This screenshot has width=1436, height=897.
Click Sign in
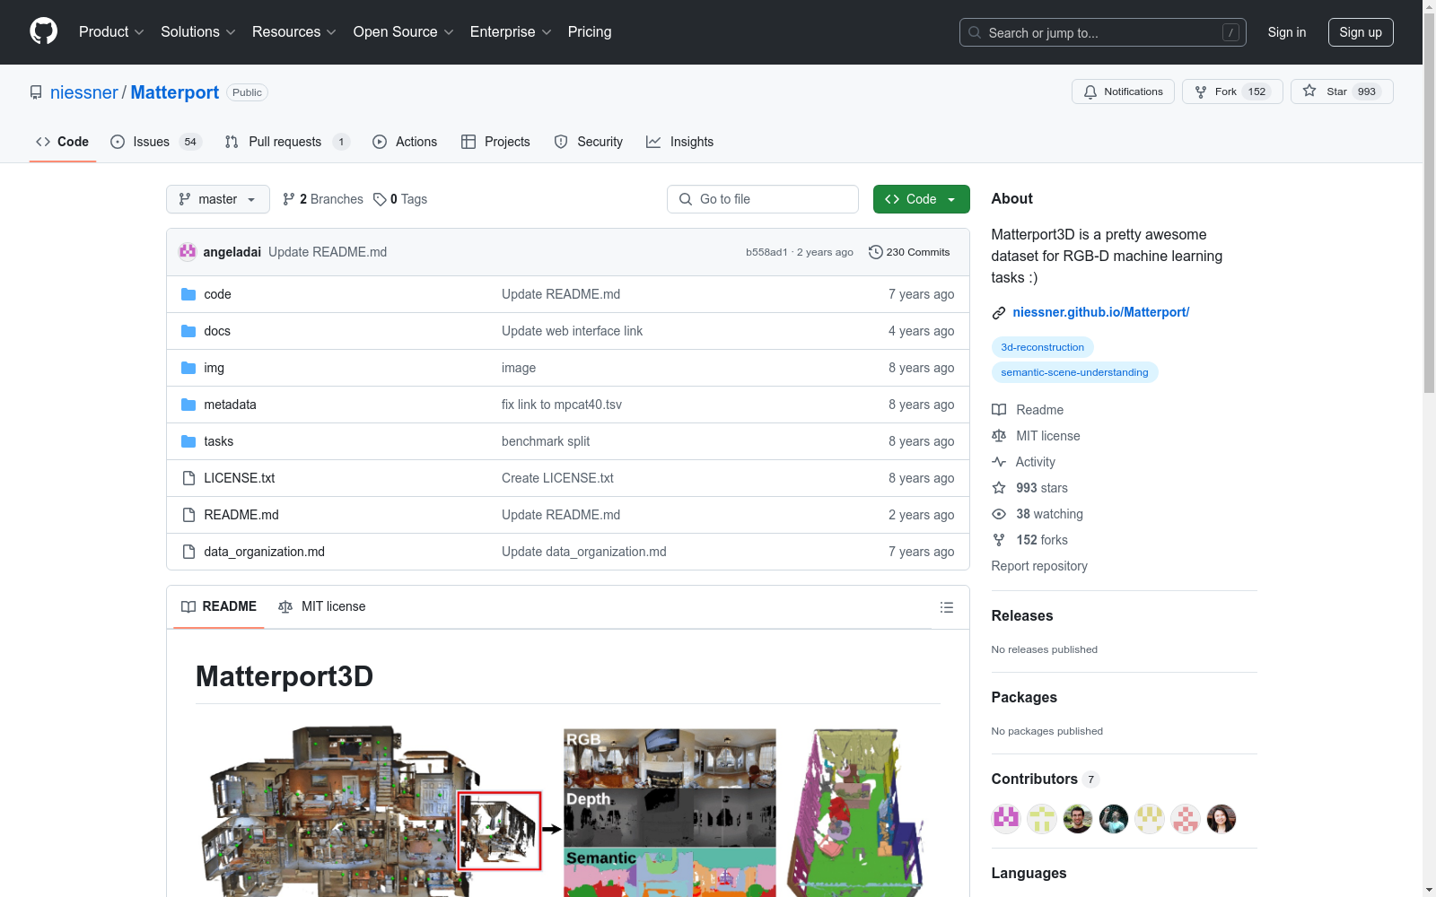pos(1287,32)
